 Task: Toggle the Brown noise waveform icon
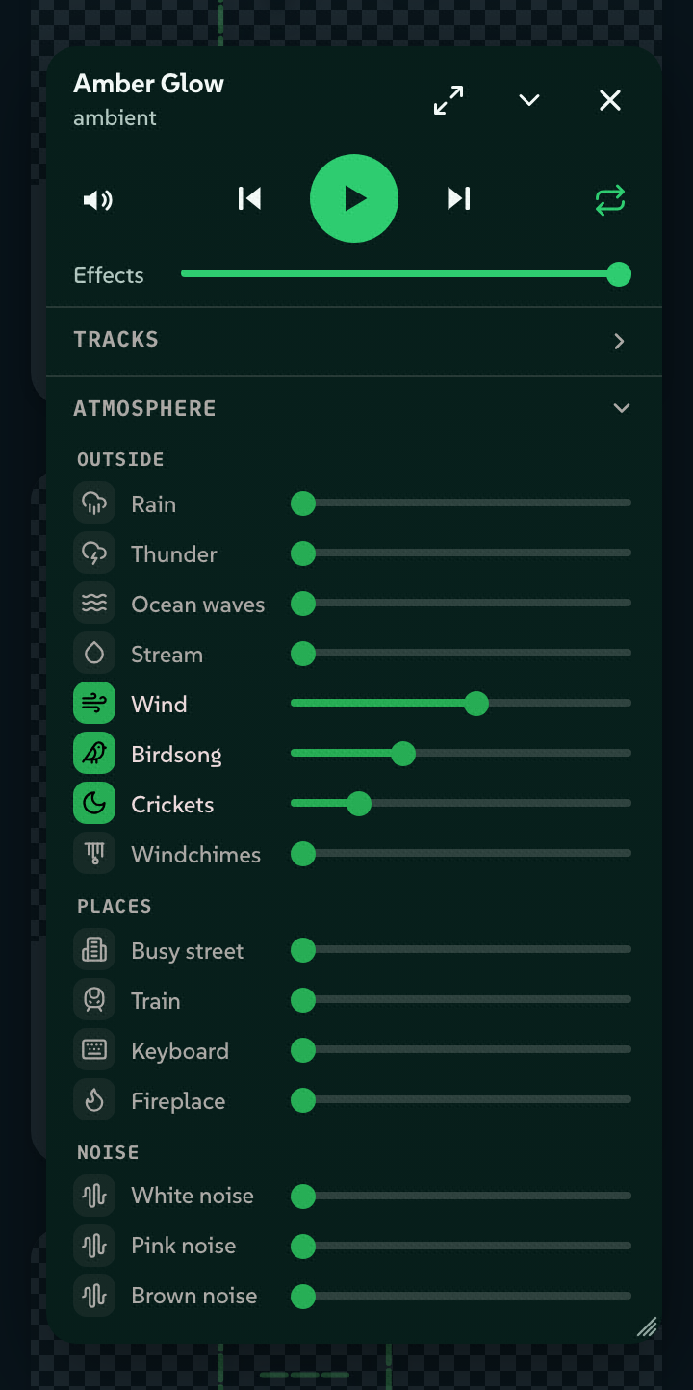pyautogui.click(x=94, y=1296)
